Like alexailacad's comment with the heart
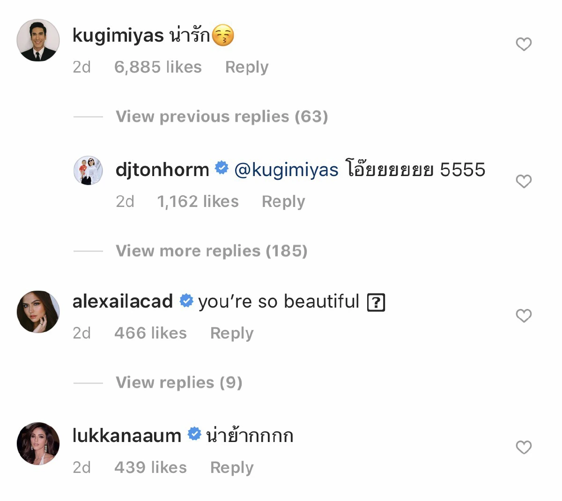This screenshot has height=501, width=562. click(524, 317)
